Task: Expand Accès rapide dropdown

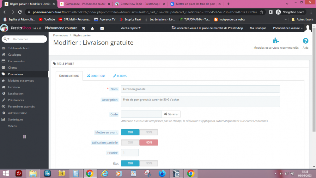Action: 131,28
